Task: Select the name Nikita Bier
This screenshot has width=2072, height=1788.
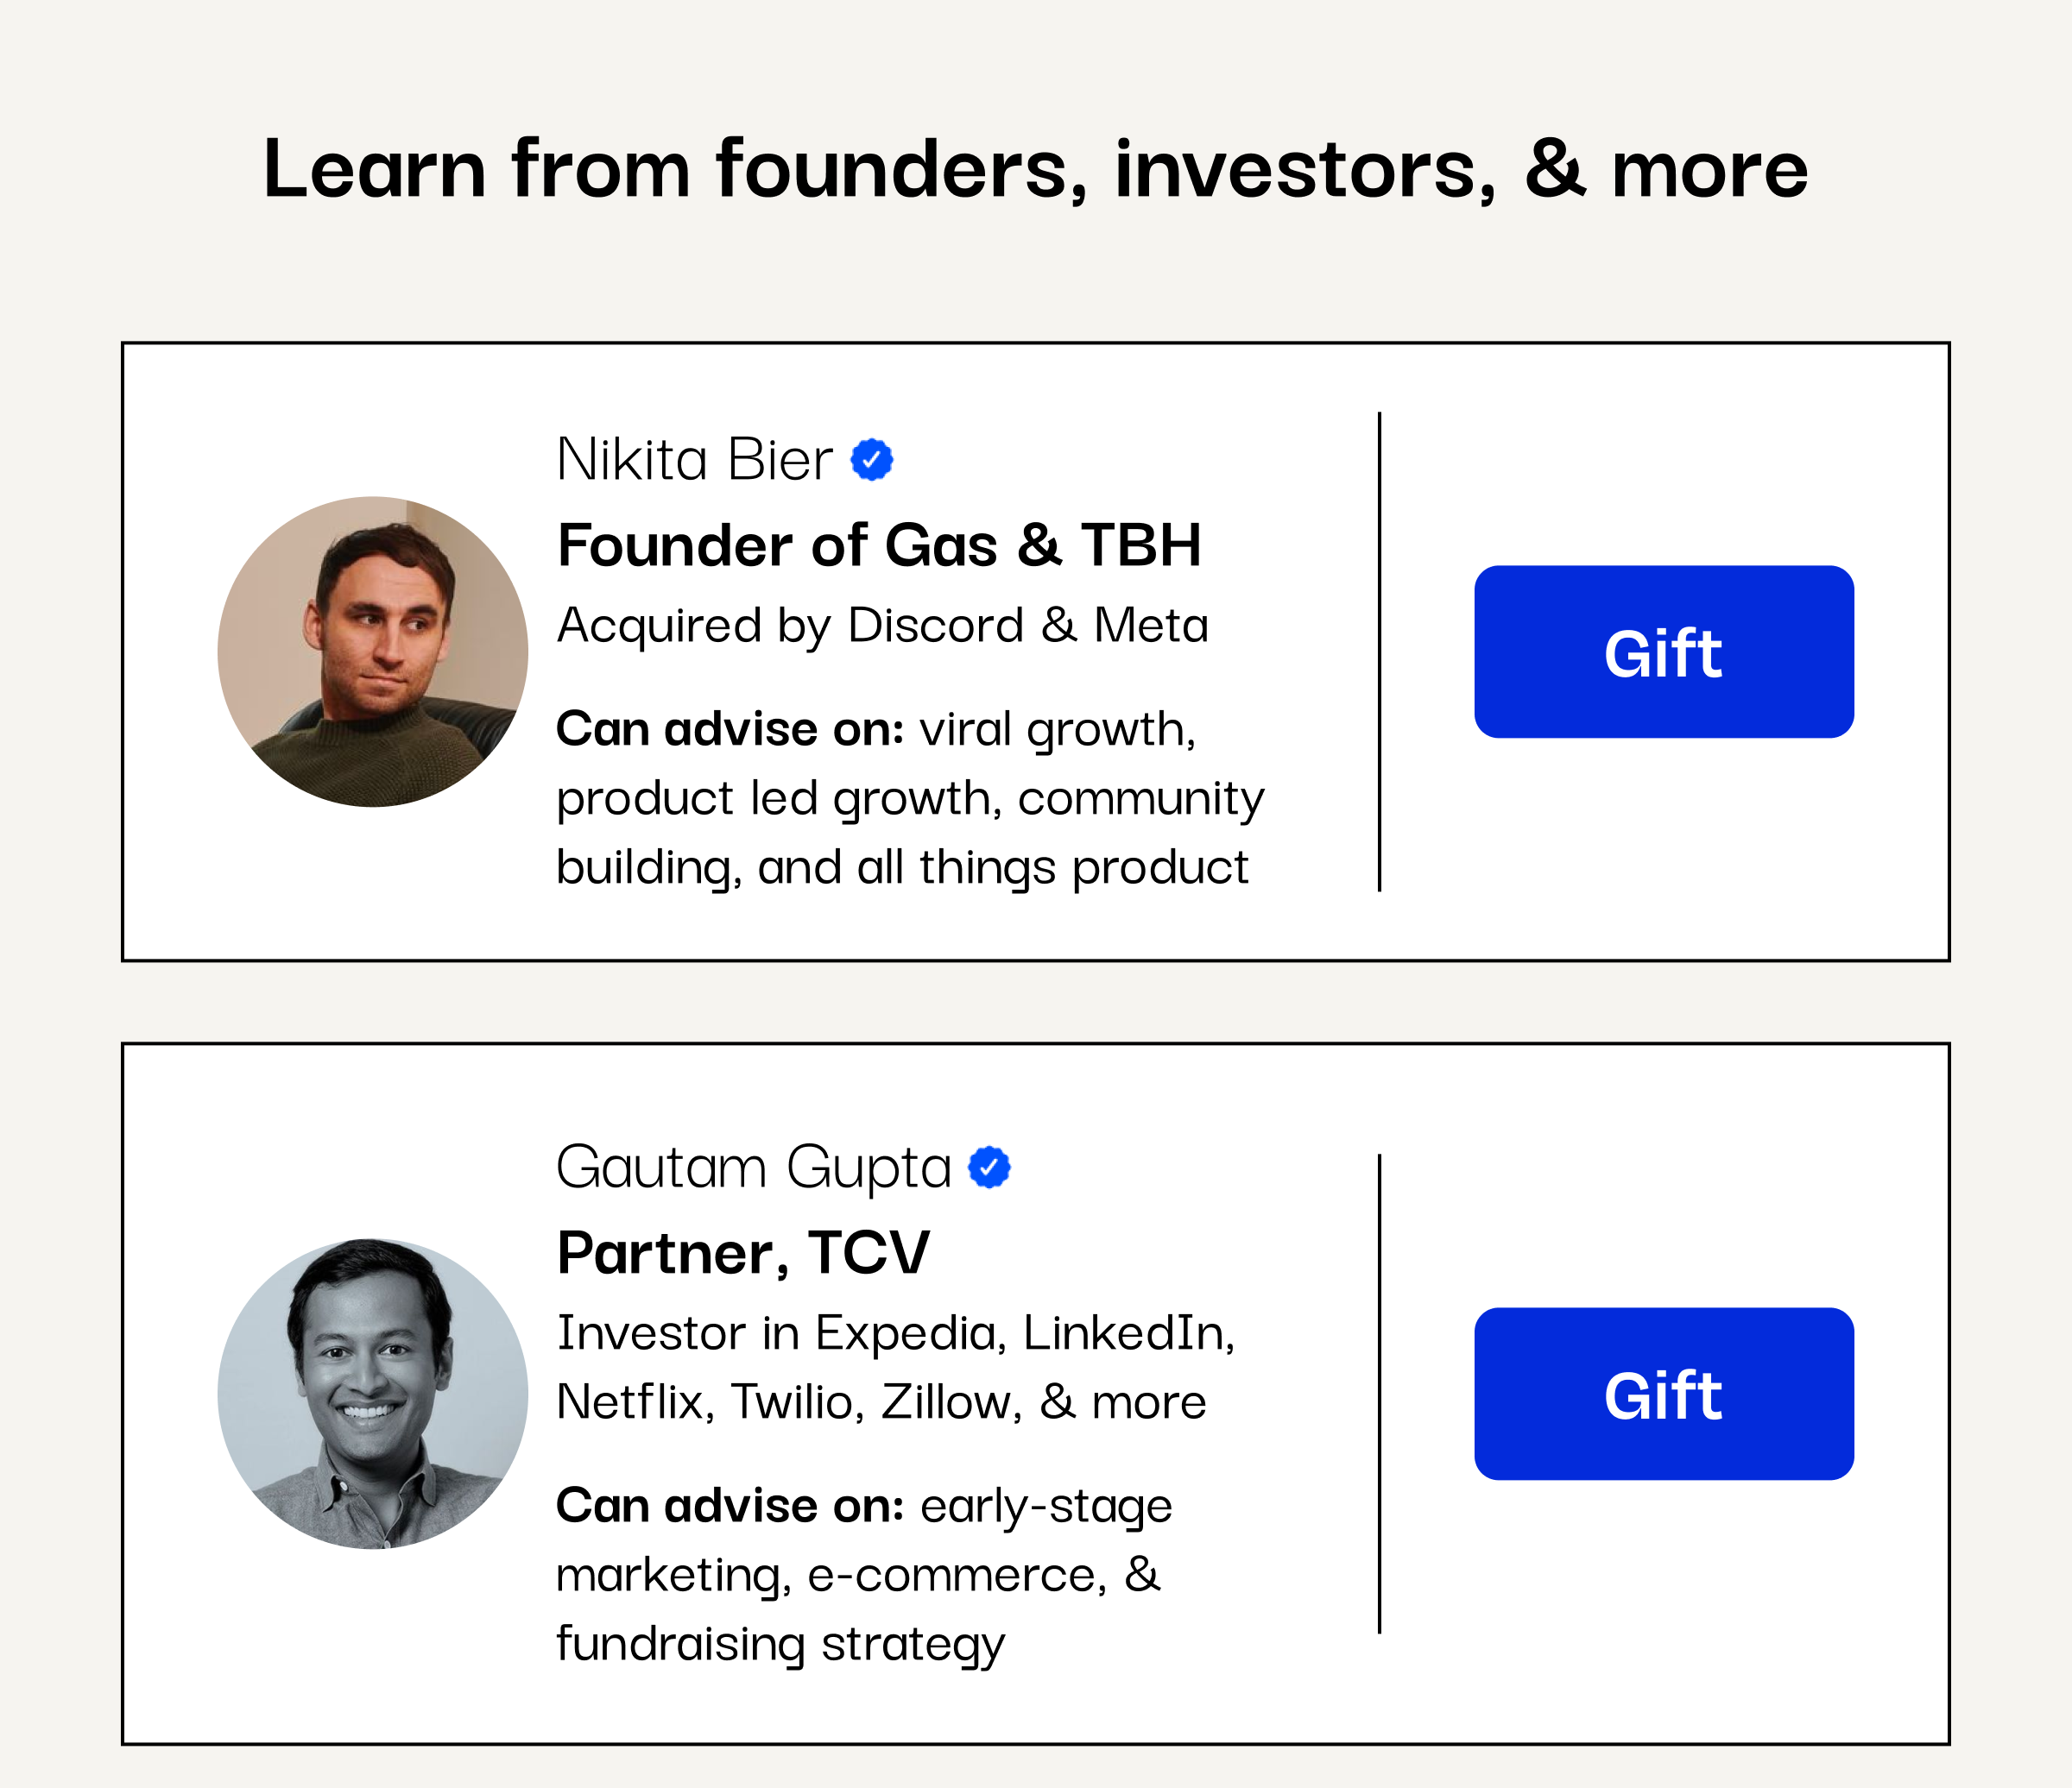Action: click(x=694, y=460)
